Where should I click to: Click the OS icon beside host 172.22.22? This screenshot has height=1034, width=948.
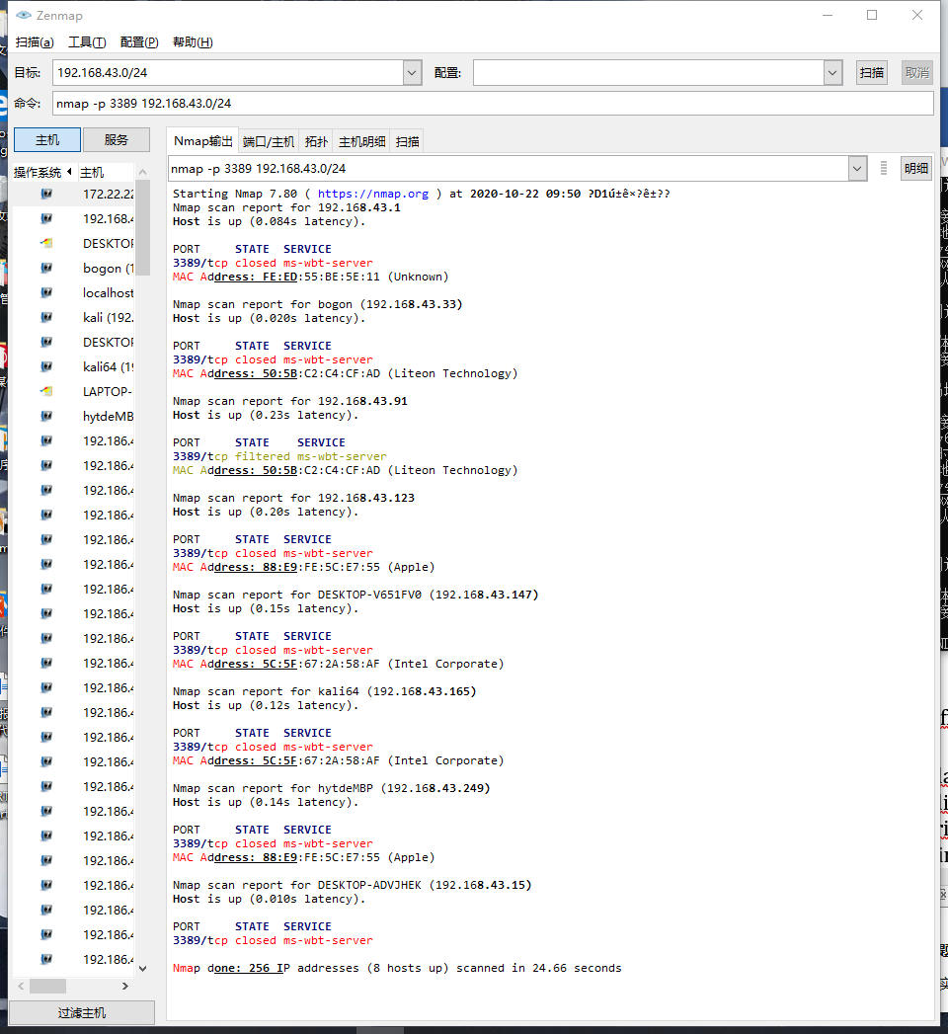(46, 194)
